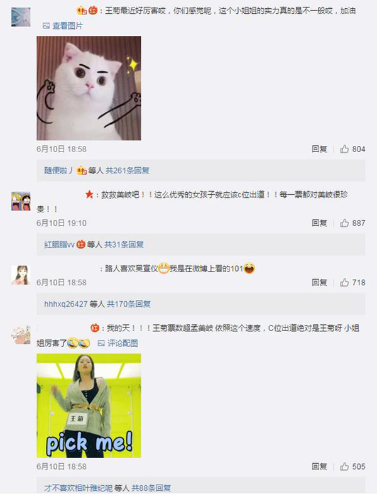Expand 共31条回复 replies
Viewport: 377px width, 494px height.
click(124, 244)
